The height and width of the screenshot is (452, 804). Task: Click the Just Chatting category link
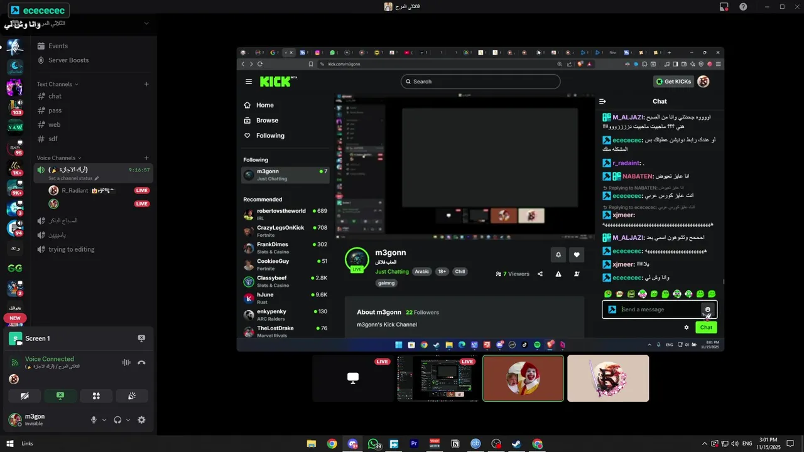click(x=392, y=272)
